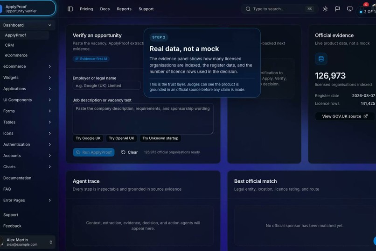Click the Clear button
This screenshot has width=376, height=251.
click(x=130, y=152)
